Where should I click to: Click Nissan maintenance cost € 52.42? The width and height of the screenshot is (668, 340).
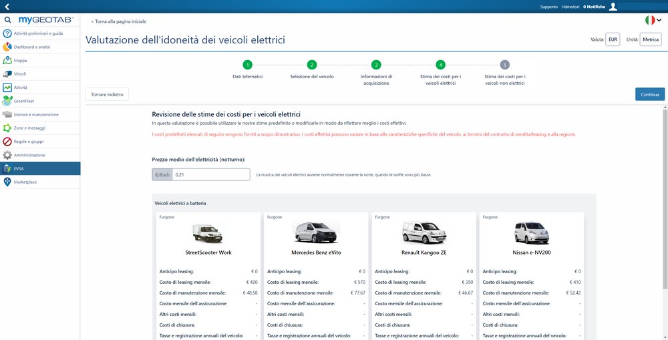click(x=573, y=293)
